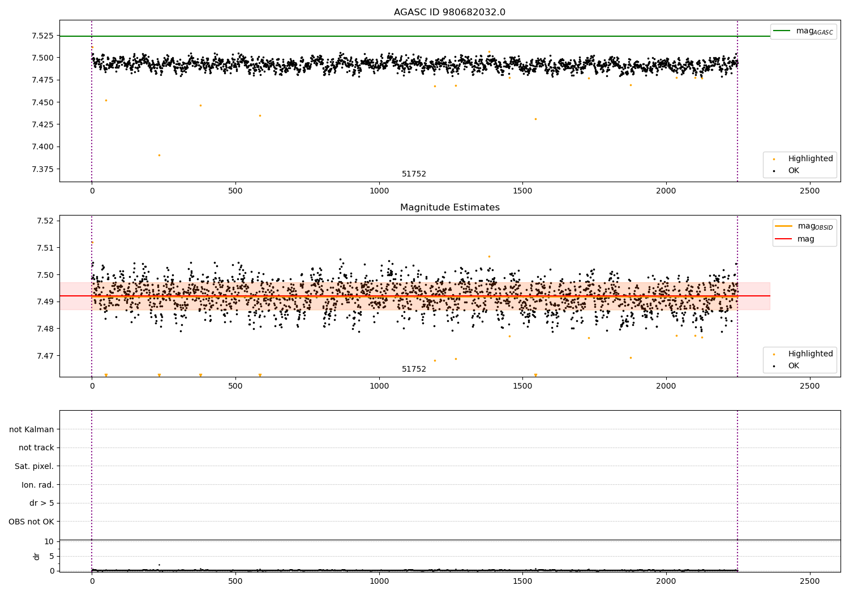Select the 'Sat. pixel.' row label

tap(35, 466)
